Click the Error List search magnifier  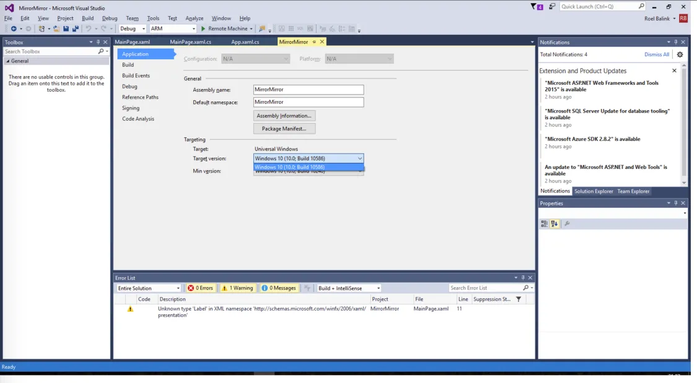click(525, 288)
